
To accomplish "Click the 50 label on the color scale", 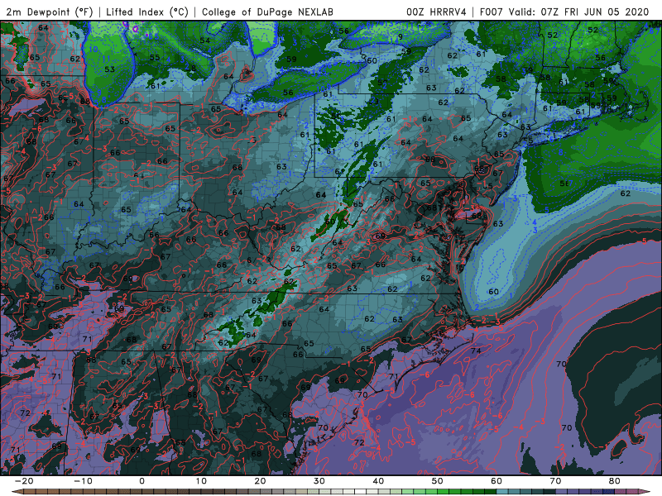I will (438, 481).
